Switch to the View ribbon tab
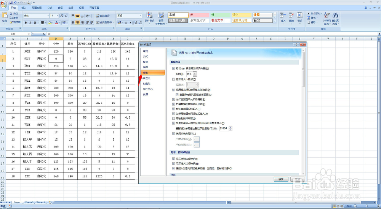Viewport: 381px width, 209px height. pyautogui.click(x=82, y=8)
